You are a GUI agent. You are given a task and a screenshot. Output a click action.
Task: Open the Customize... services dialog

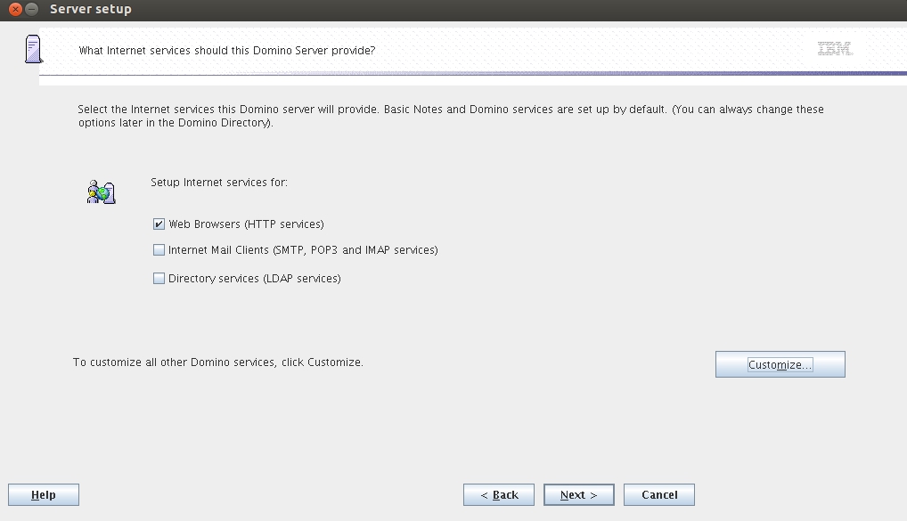(780, 364)
